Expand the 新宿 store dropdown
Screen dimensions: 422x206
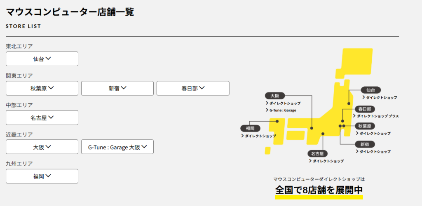(x=117, y=88)
